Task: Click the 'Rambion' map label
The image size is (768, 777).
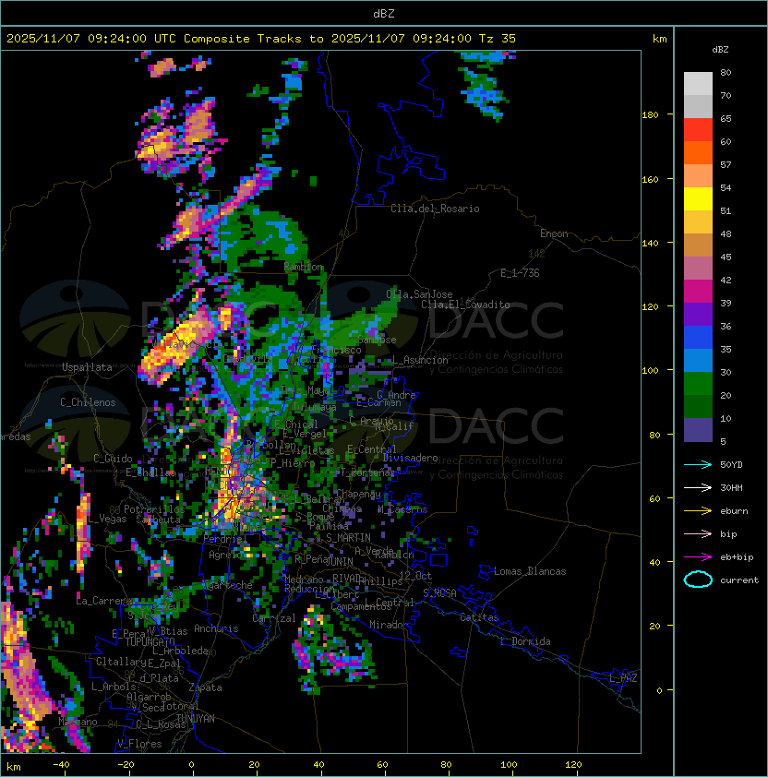Action: point(304,267)
